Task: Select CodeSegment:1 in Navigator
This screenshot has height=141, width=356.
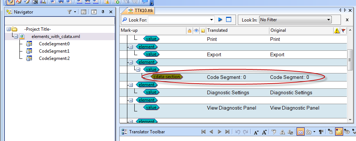Action: click(54, 51)
